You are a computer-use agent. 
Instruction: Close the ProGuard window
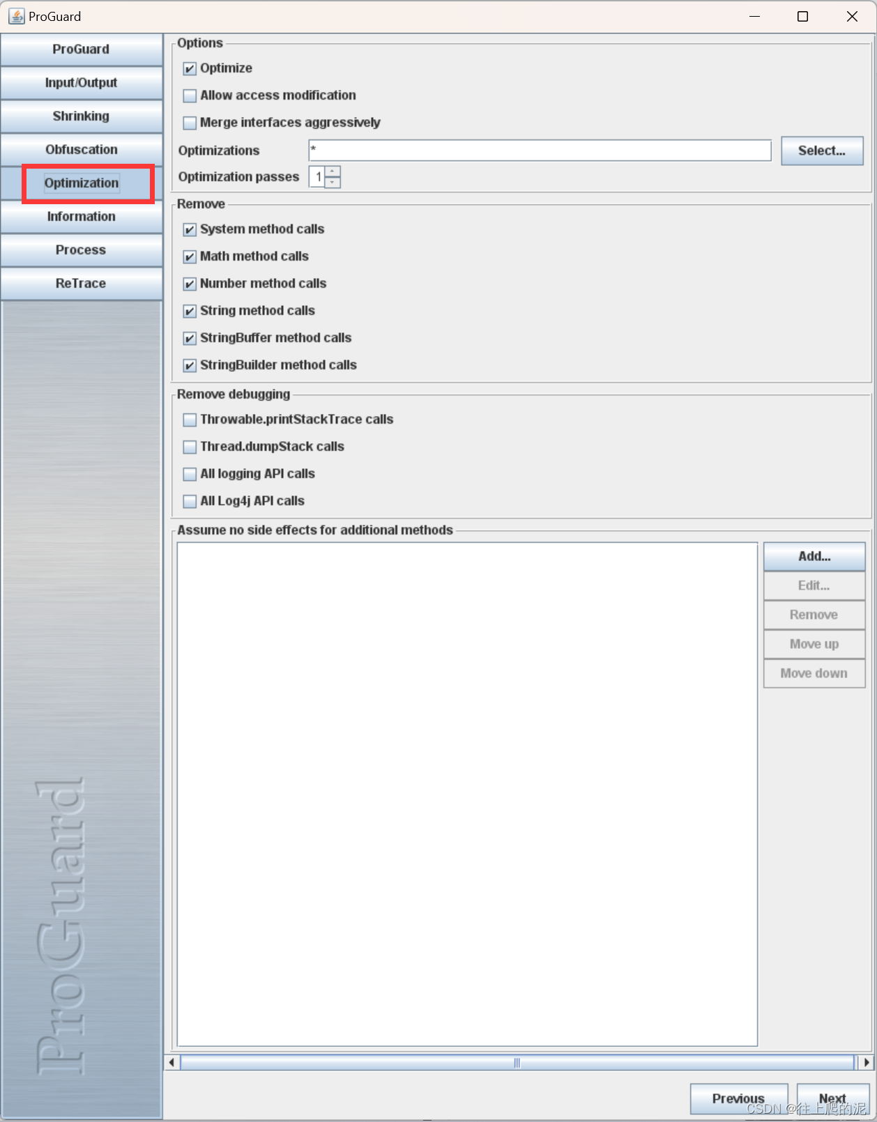coord(852,16)
